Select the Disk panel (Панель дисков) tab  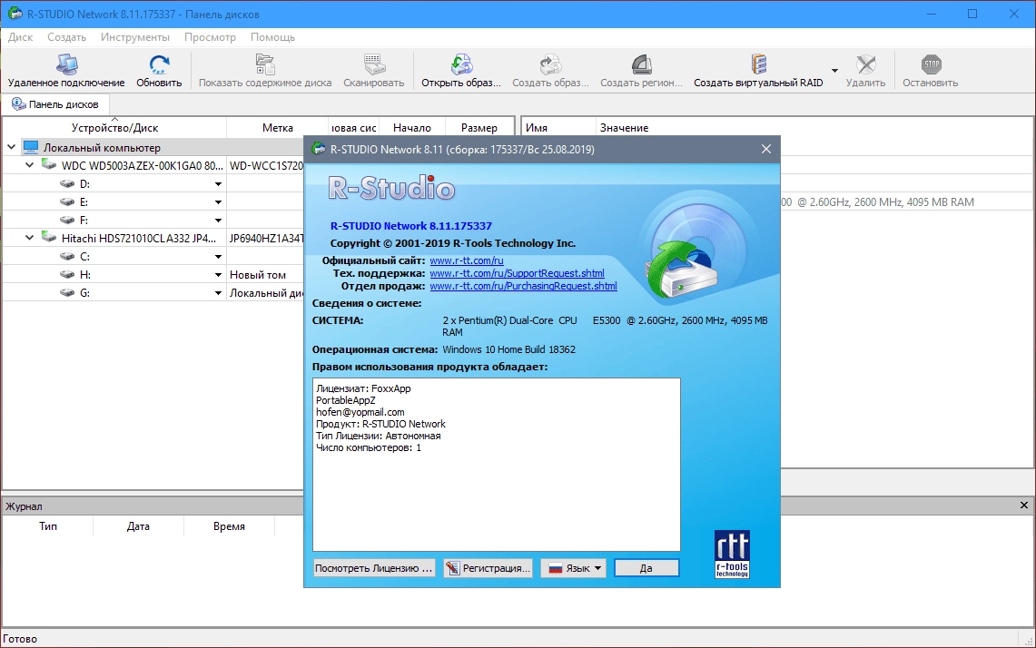tap(55, 104)
